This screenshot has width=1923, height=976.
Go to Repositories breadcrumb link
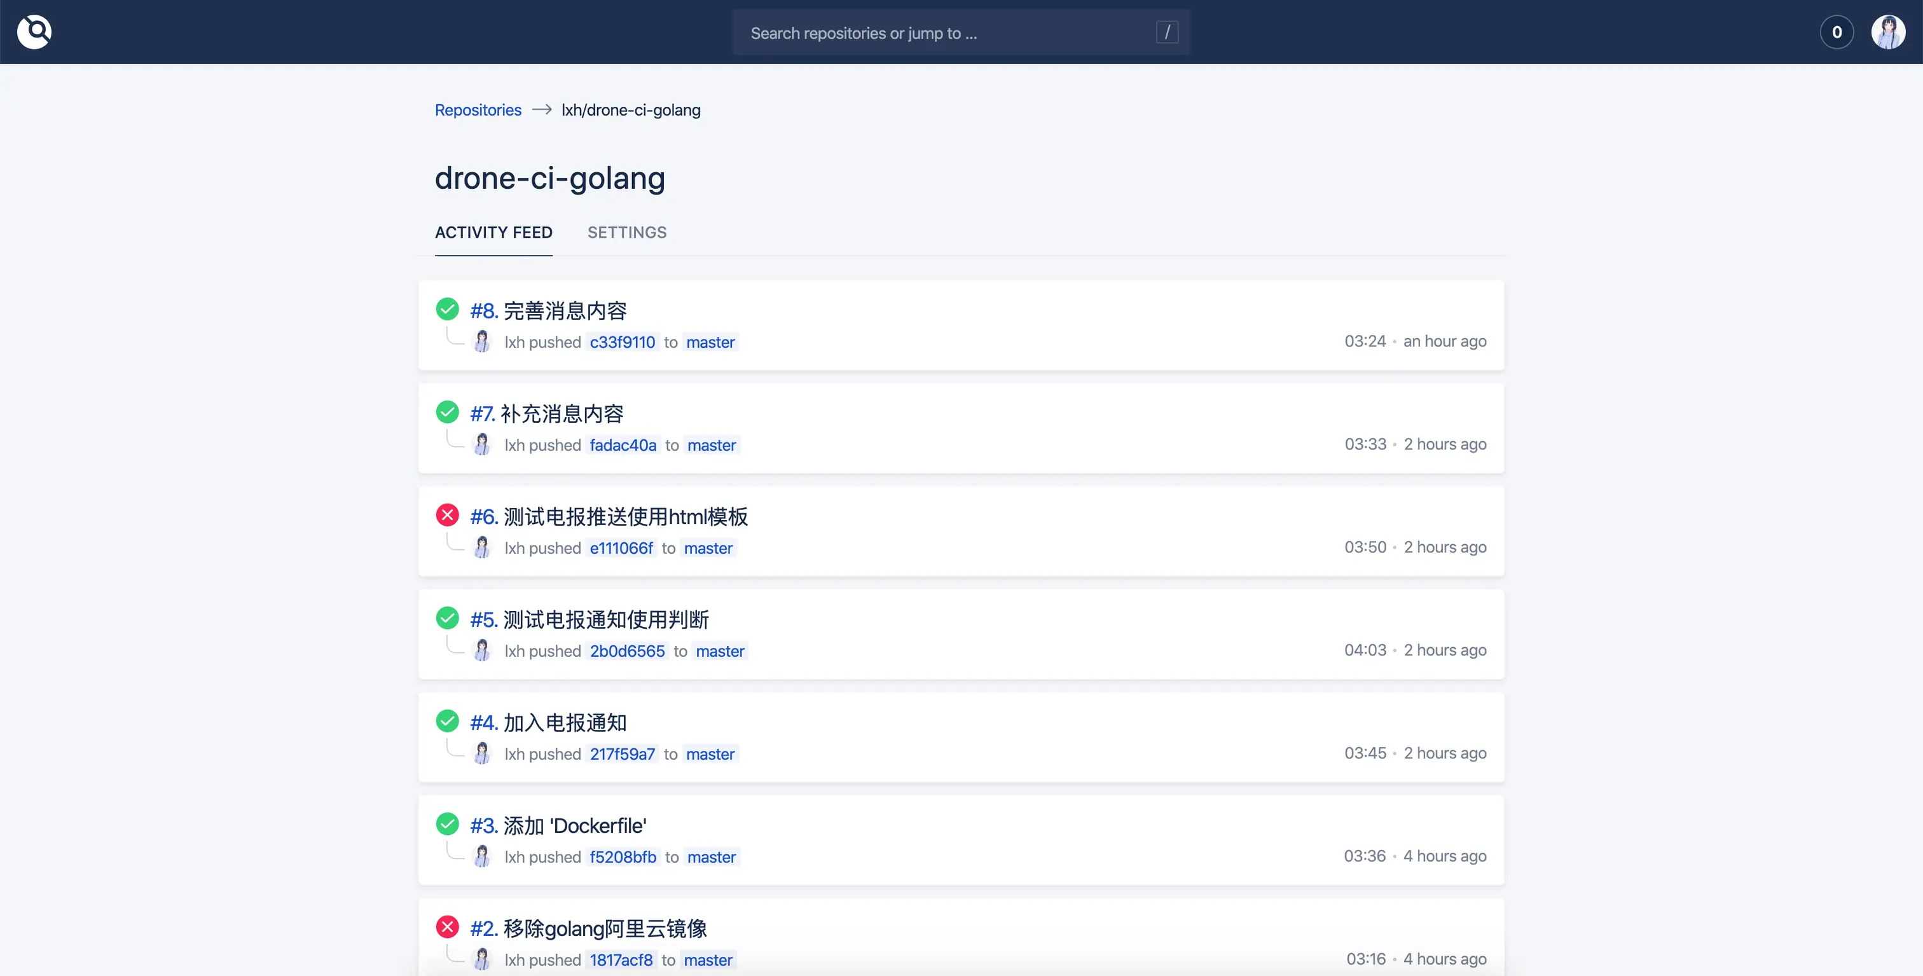pos(478,111)
